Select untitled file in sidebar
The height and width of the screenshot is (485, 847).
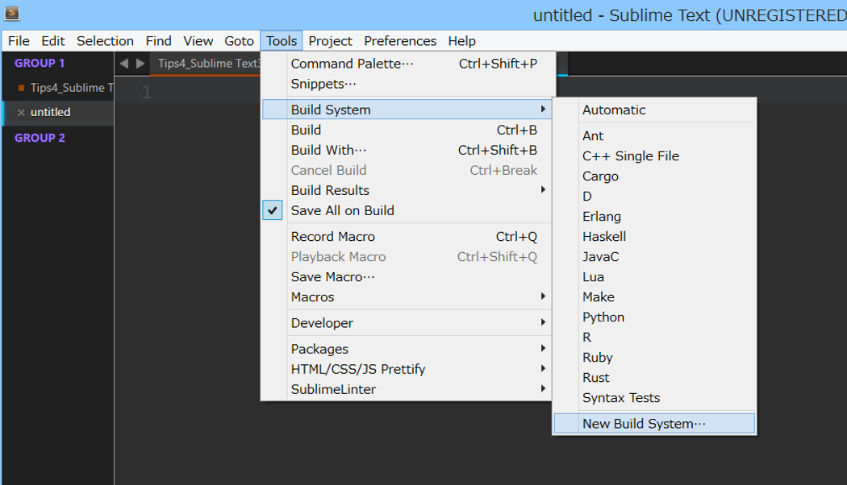(x=50, y=112)
